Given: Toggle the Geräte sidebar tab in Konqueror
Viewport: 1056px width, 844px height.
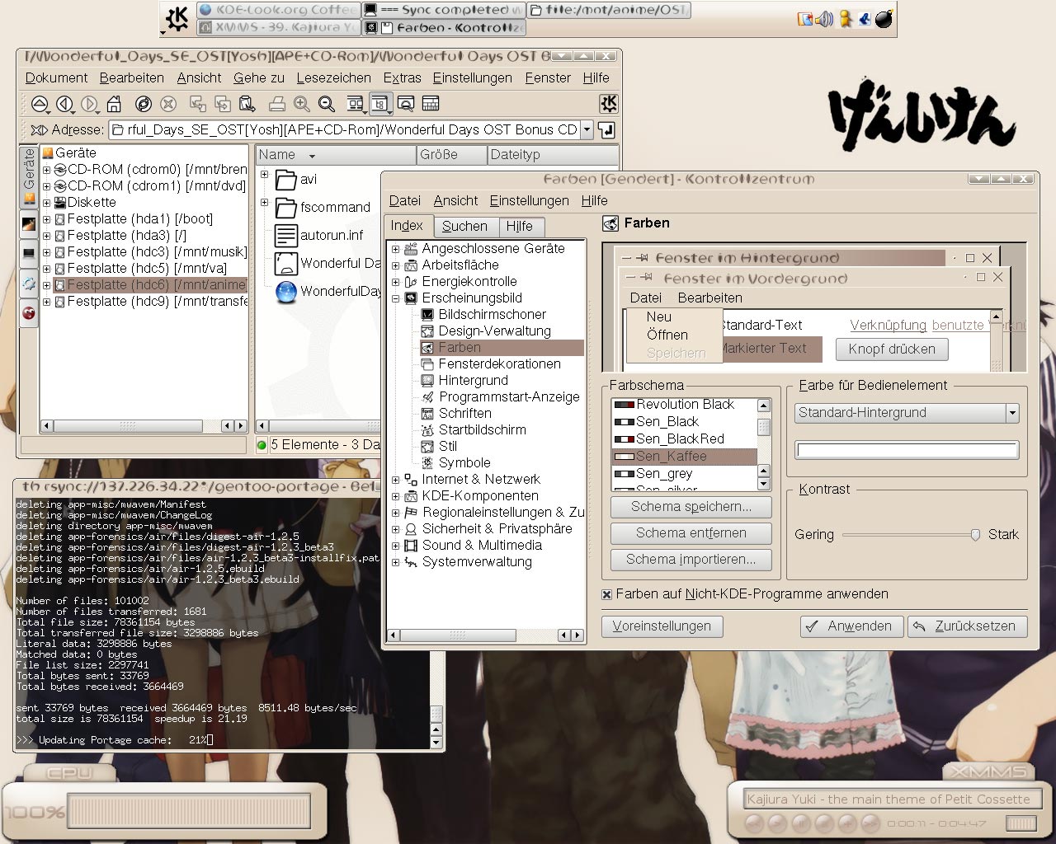Looking at the screenshot, I should (29, 176).
